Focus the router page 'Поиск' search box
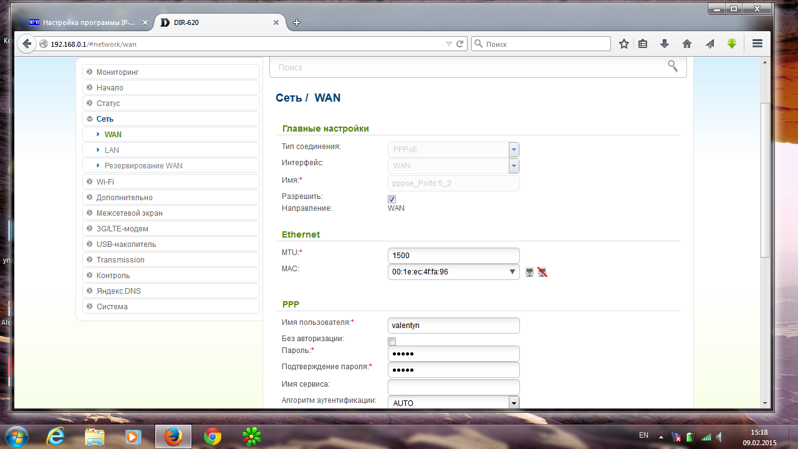Screen dimensions: 798x449 point(478,67)
